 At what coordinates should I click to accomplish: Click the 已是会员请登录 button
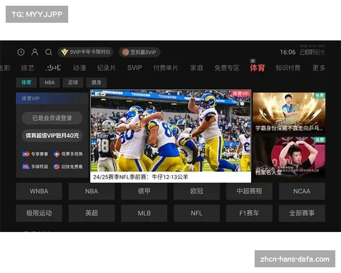52,118
